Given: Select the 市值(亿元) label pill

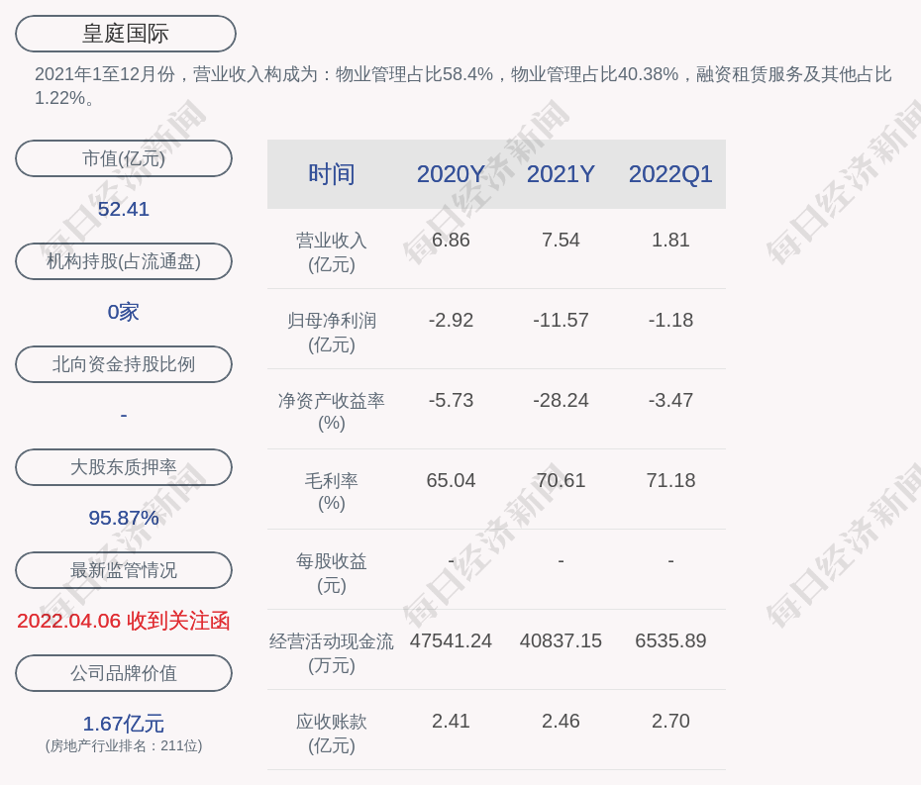Looking at the screenshot, I should pyautogui.click(x=124, y=158).
